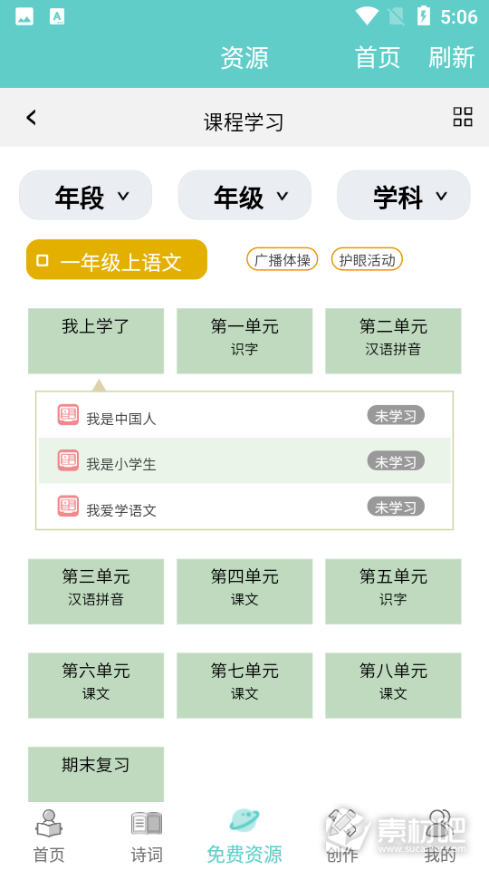The width and height of the screenshot is (489, 870).
Task: Toggle 未学习 status for 我是小学生
Action: pos(396,461)
